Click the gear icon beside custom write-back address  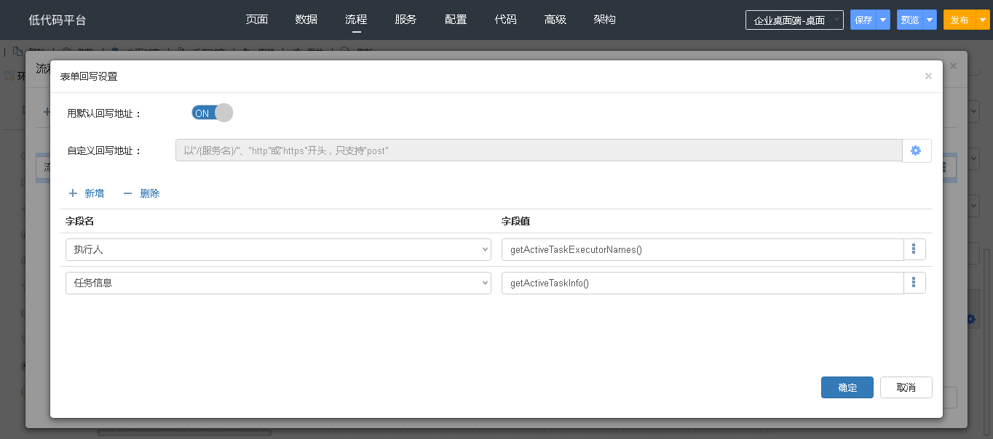click(x=916, y=150)
